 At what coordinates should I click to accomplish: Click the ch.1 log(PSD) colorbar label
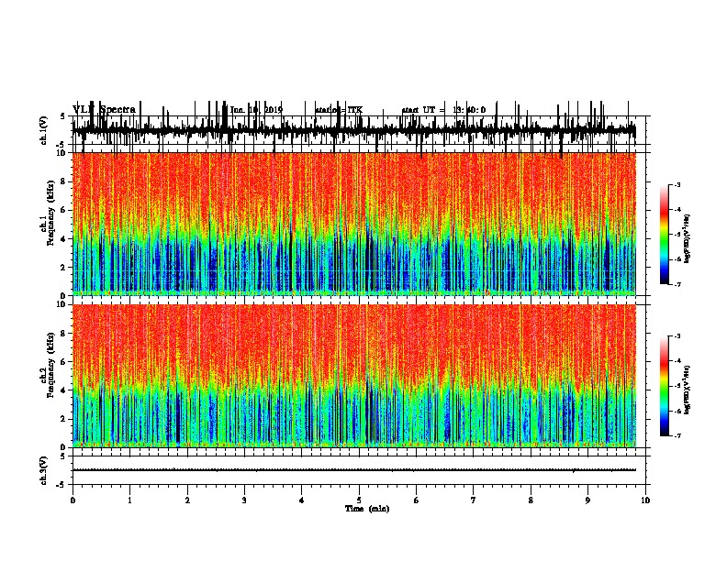click(687, 238)
